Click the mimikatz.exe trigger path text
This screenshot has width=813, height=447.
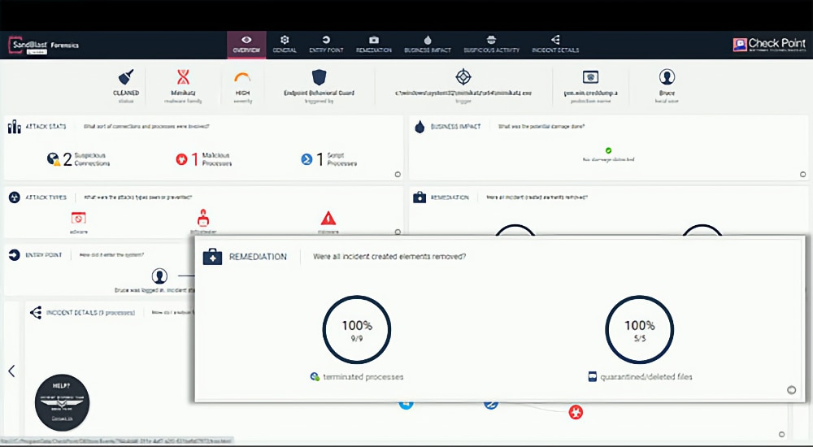(463, 93)
